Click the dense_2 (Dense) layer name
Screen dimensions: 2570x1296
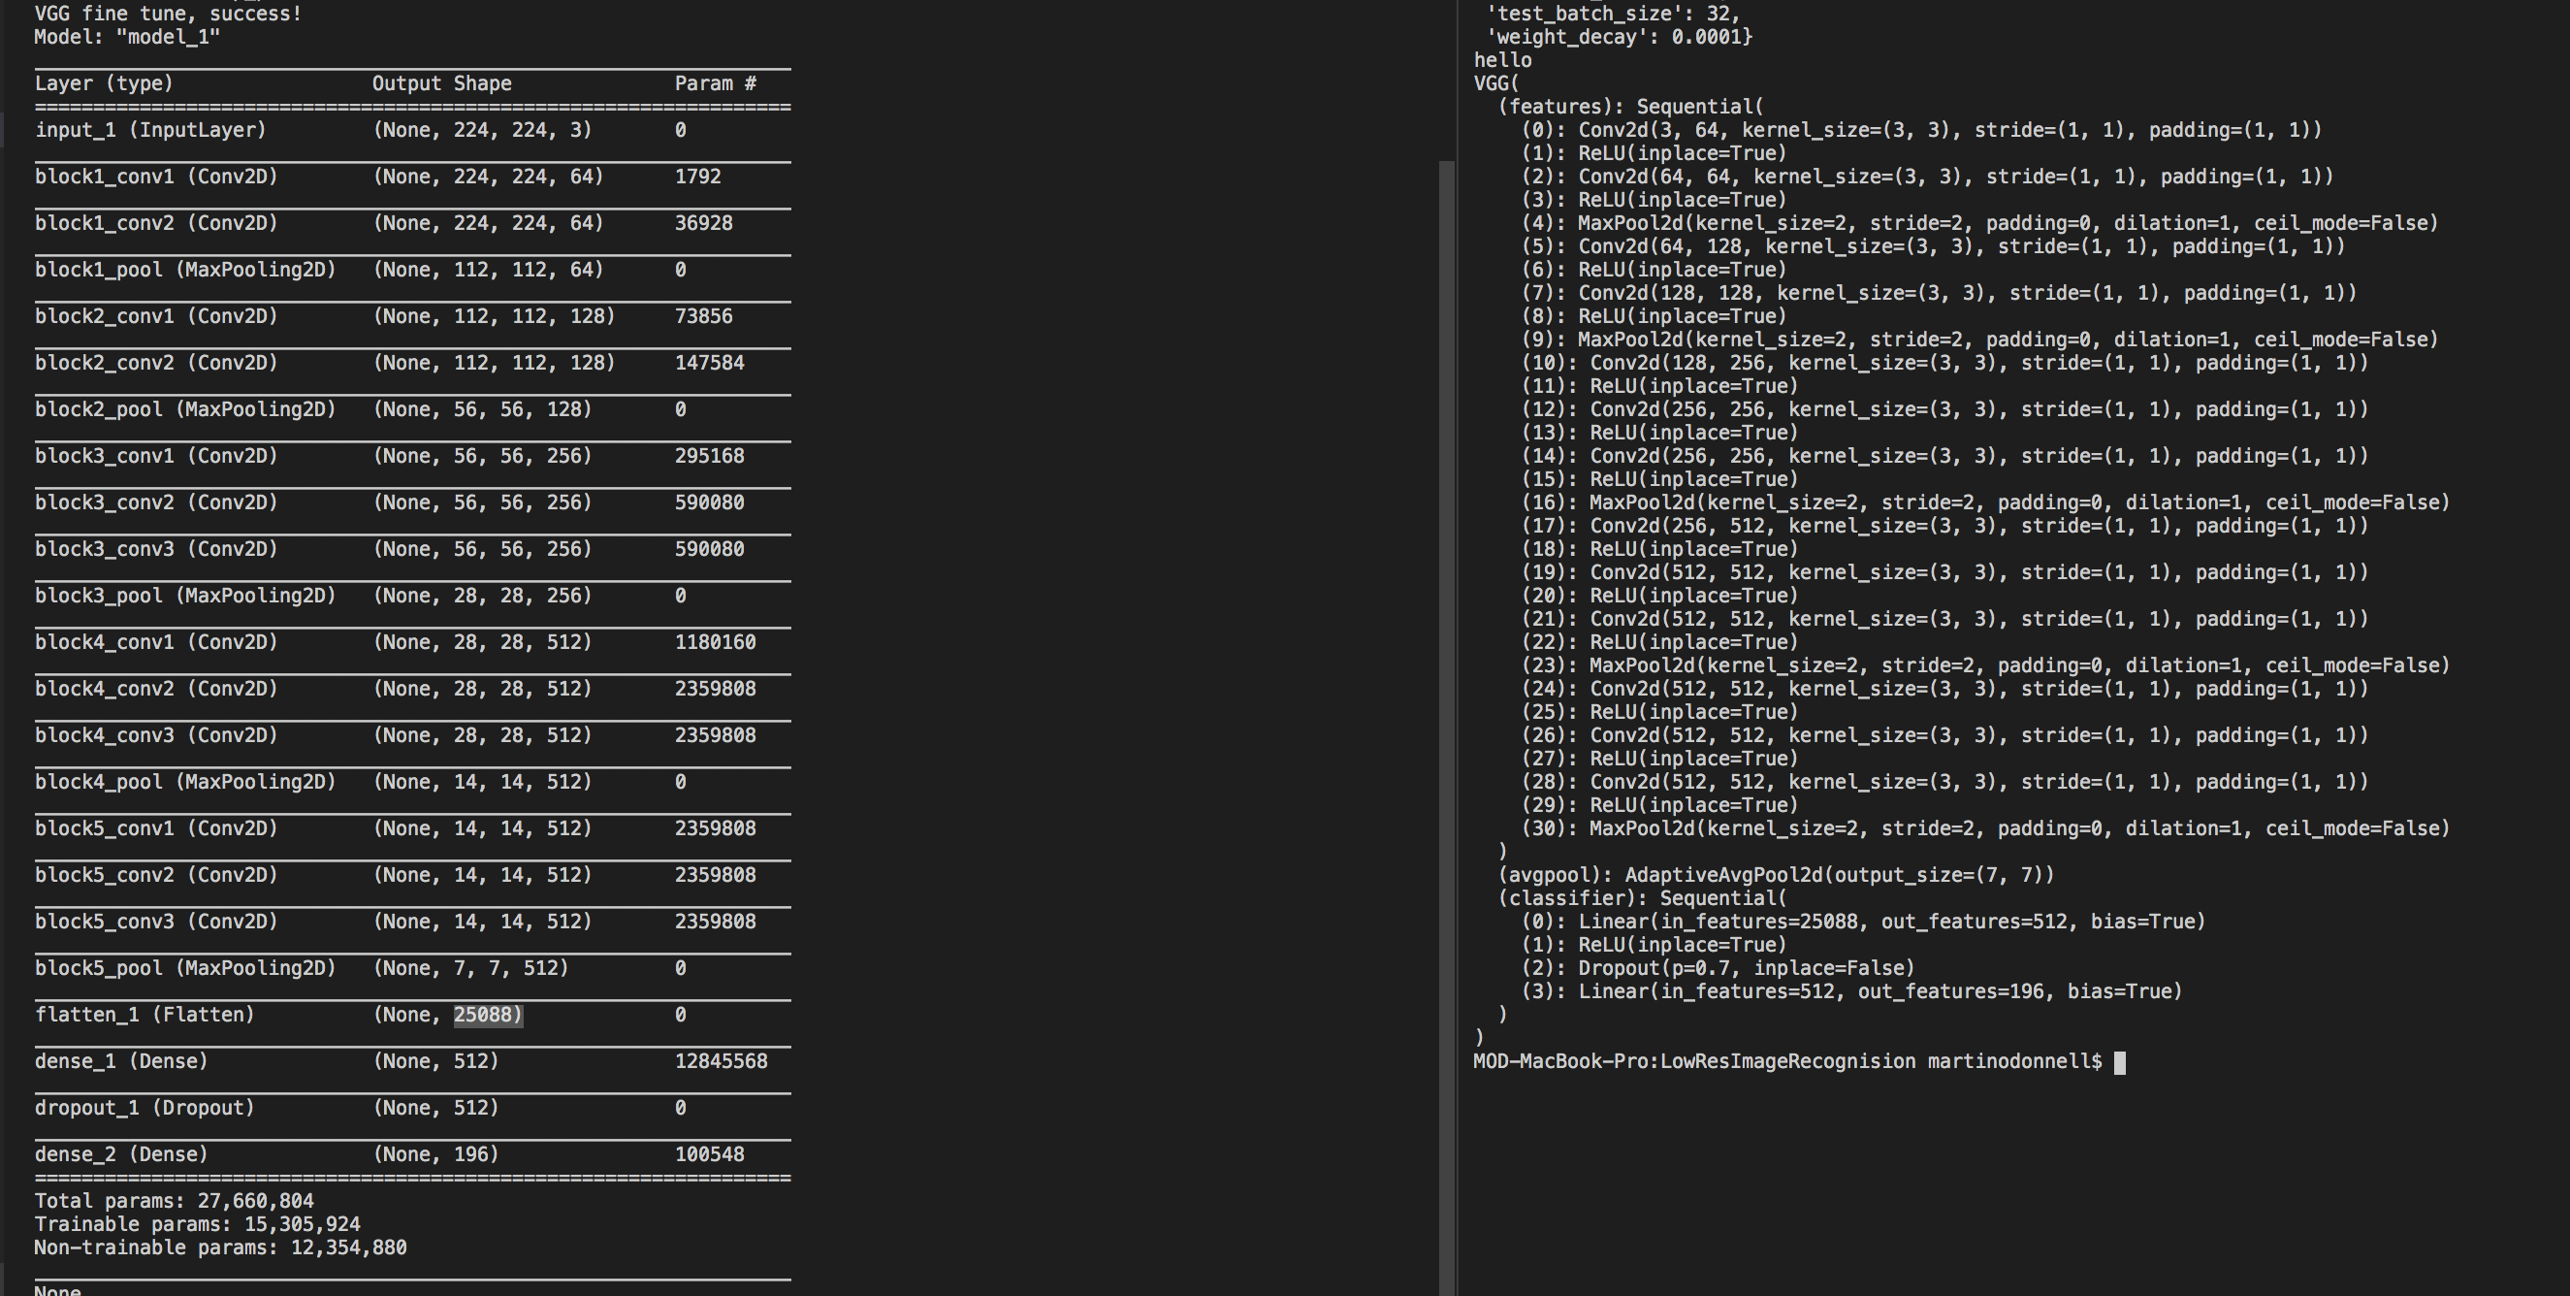pyautogui.click(x=122, y=1154)
